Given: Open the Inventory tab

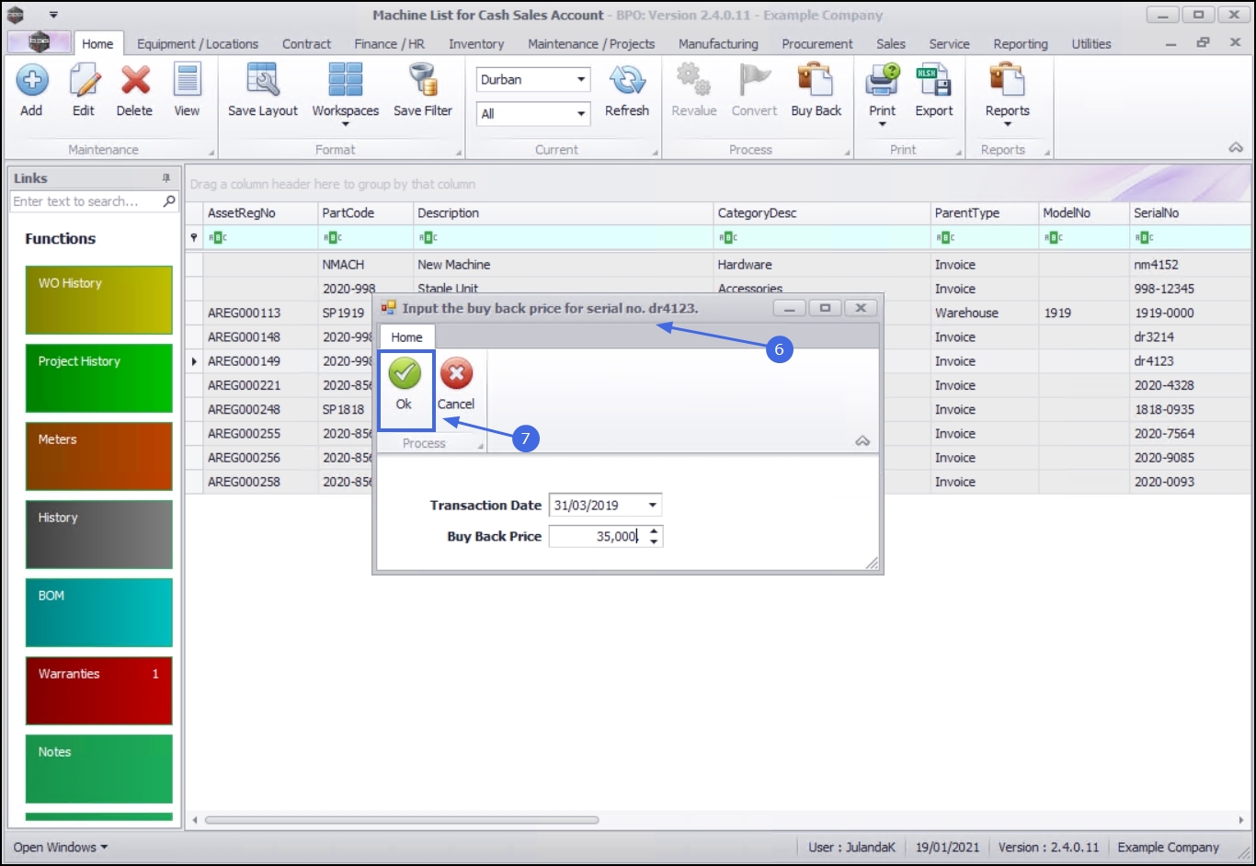Looking at the screenshot, I should click(x=476, y=43).
